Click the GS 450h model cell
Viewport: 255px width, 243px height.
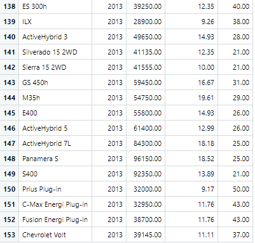pos(55,82)
